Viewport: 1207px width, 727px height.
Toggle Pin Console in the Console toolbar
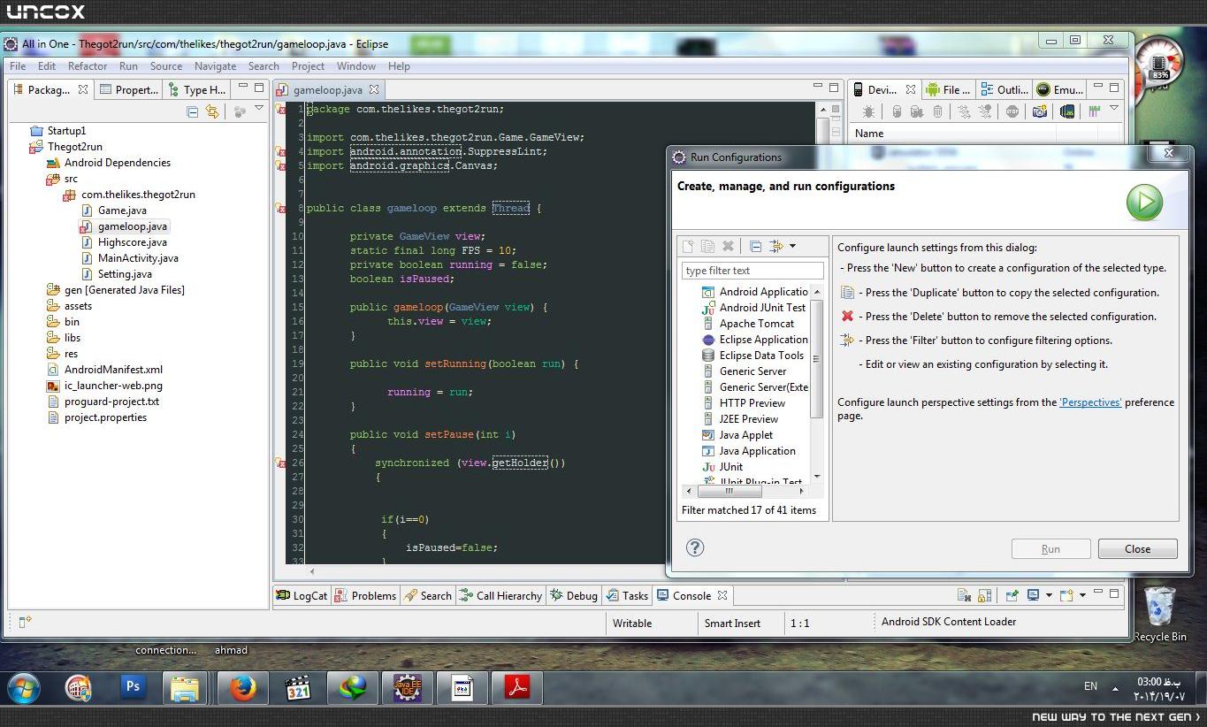[1012, 595]
